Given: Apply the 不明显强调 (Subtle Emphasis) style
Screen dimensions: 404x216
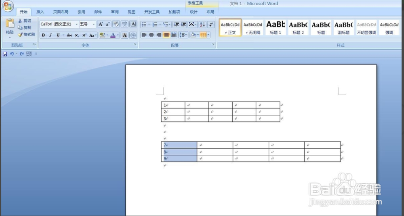Looking at the screenshot, I should 366,27.
